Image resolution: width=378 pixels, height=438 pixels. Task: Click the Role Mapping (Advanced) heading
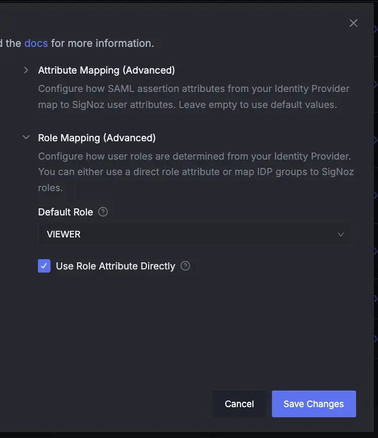tap(97, 138)
